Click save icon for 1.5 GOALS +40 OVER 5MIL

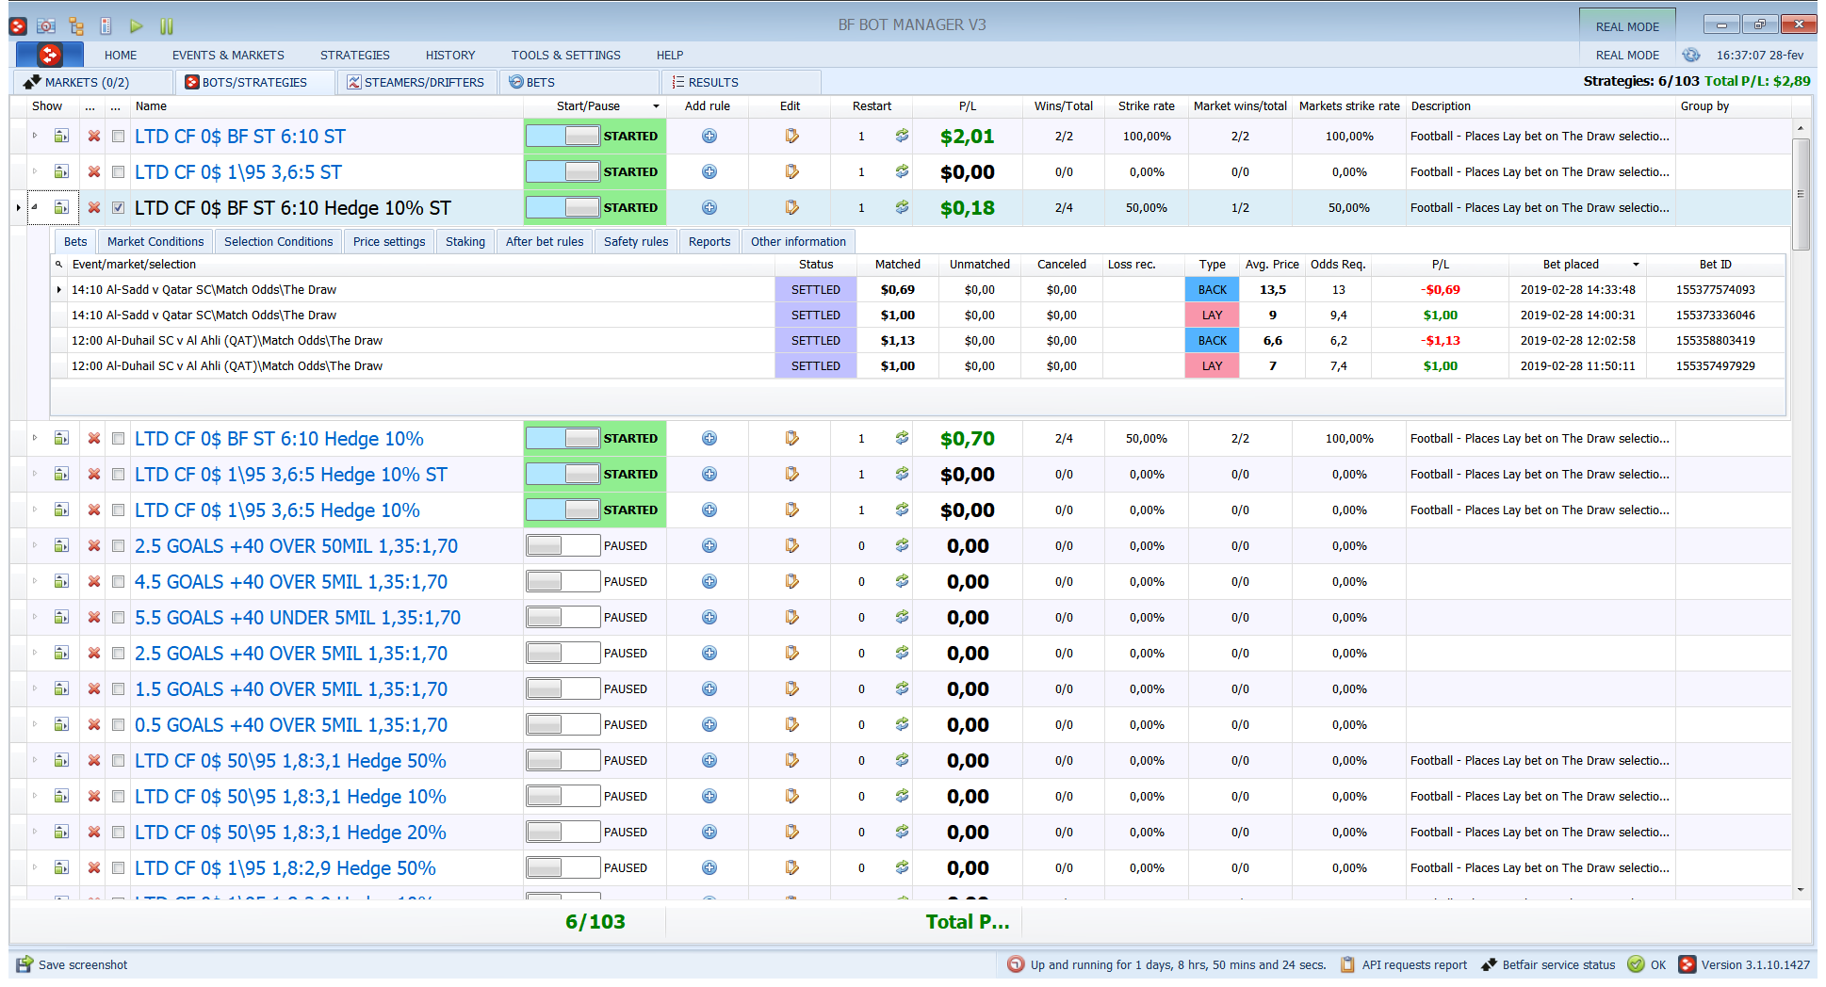click(x=61, y=688)
